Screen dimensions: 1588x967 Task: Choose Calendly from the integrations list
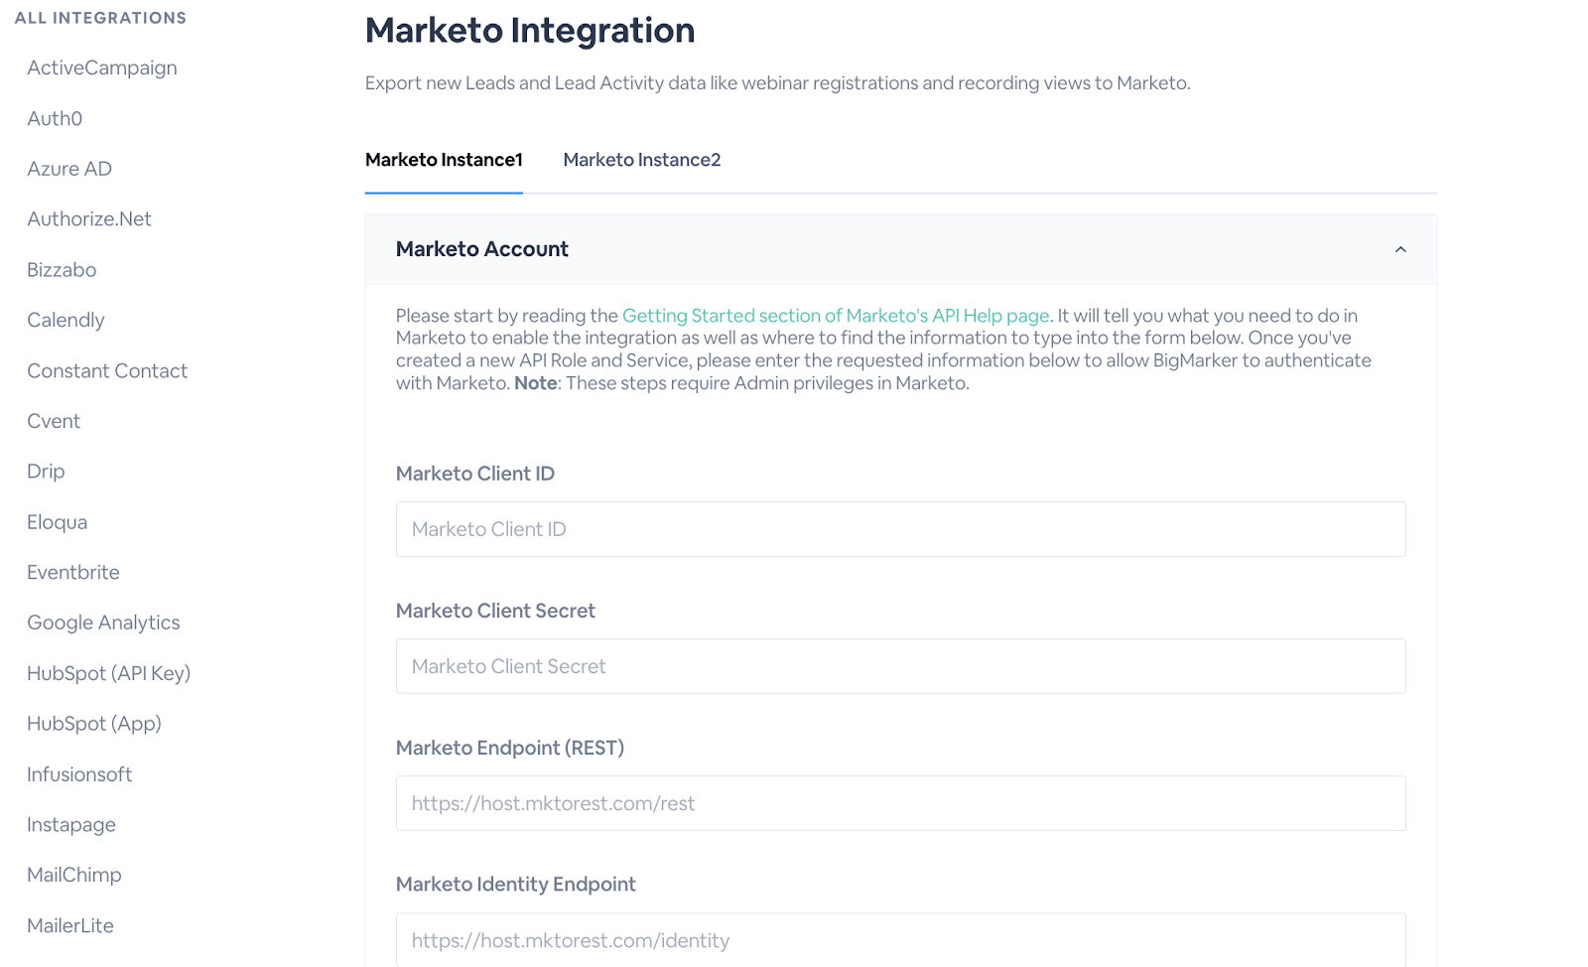pyautogui.click(x=66, y=320)
